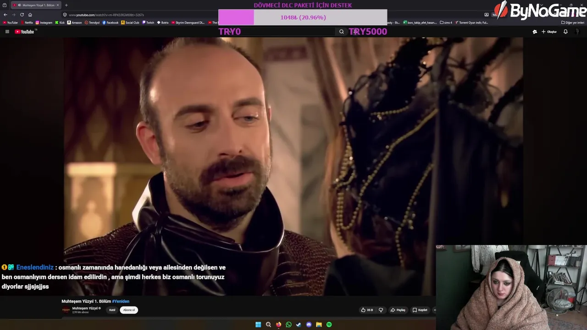Click the tab list icon at top-left

coord(5,5)
